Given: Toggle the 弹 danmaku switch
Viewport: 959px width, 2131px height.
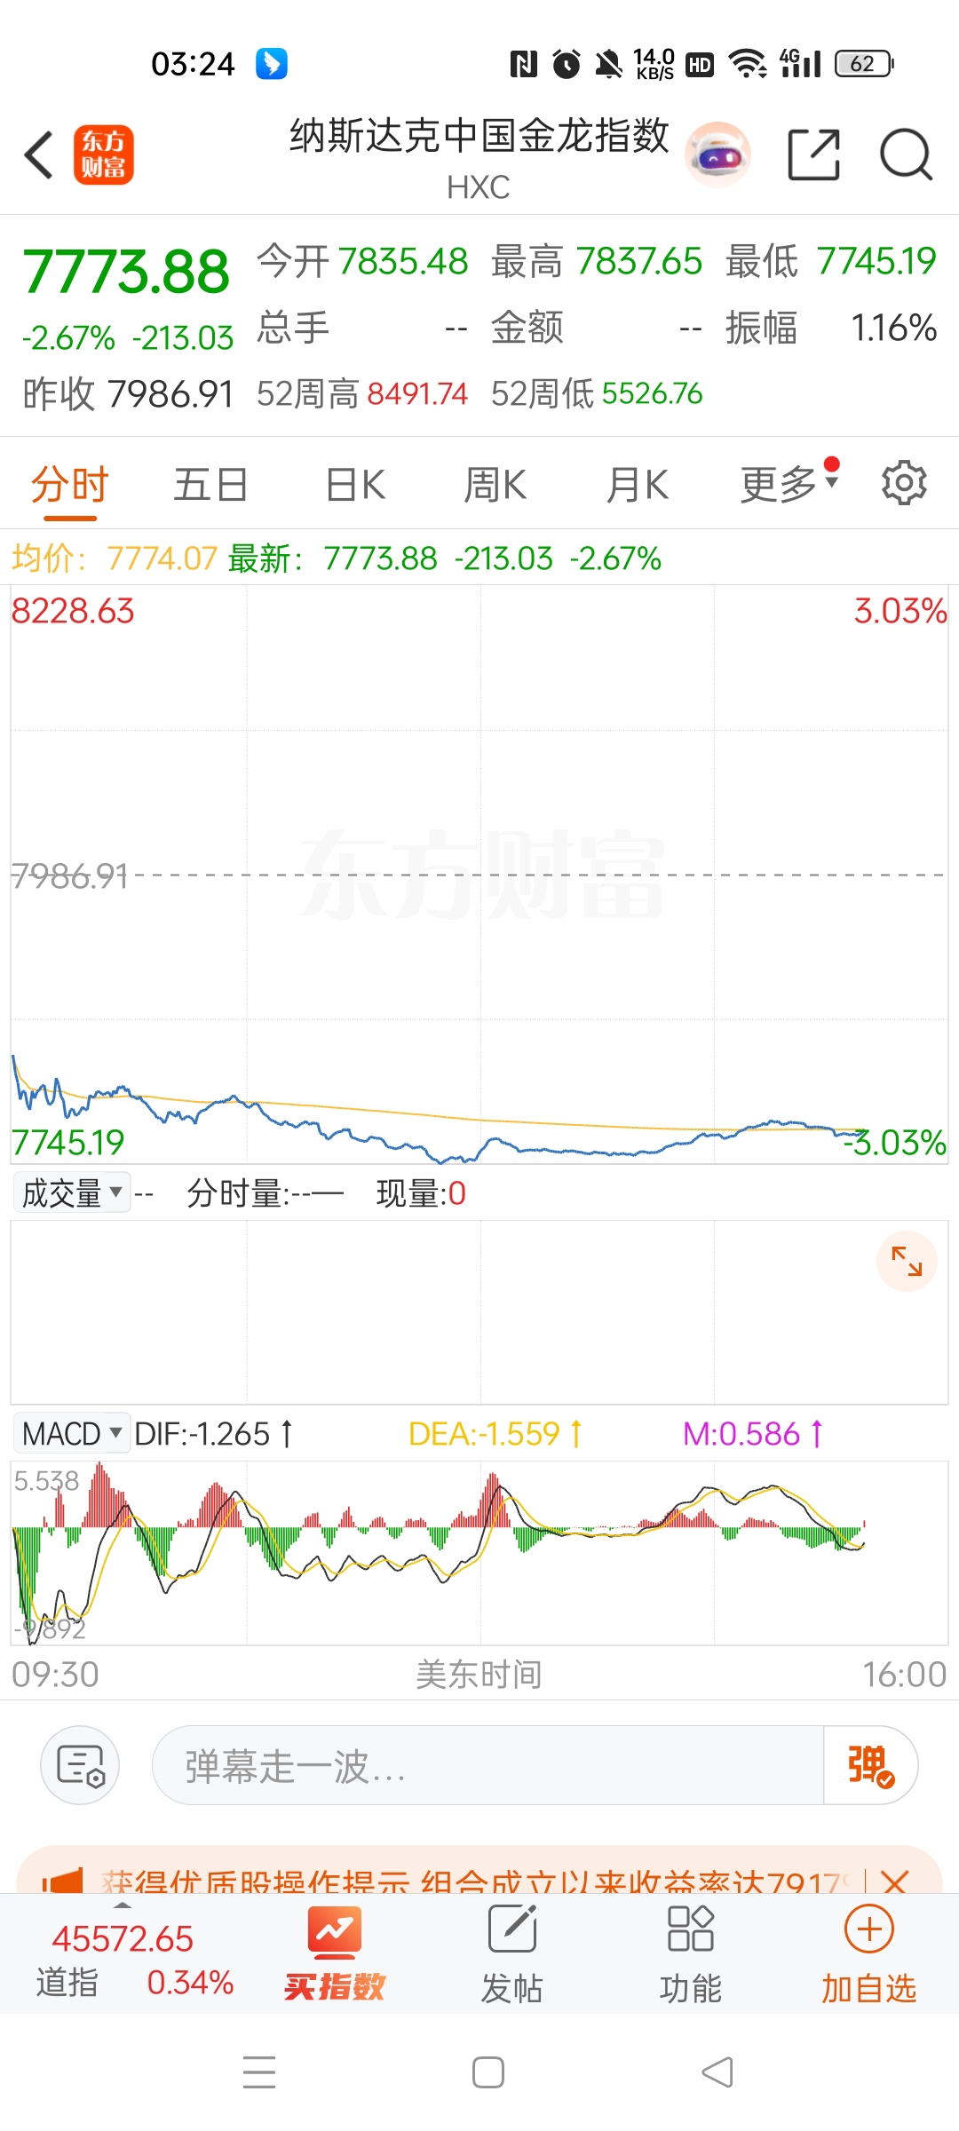Looking at the screenshot, I should (x=870, y=1765).
